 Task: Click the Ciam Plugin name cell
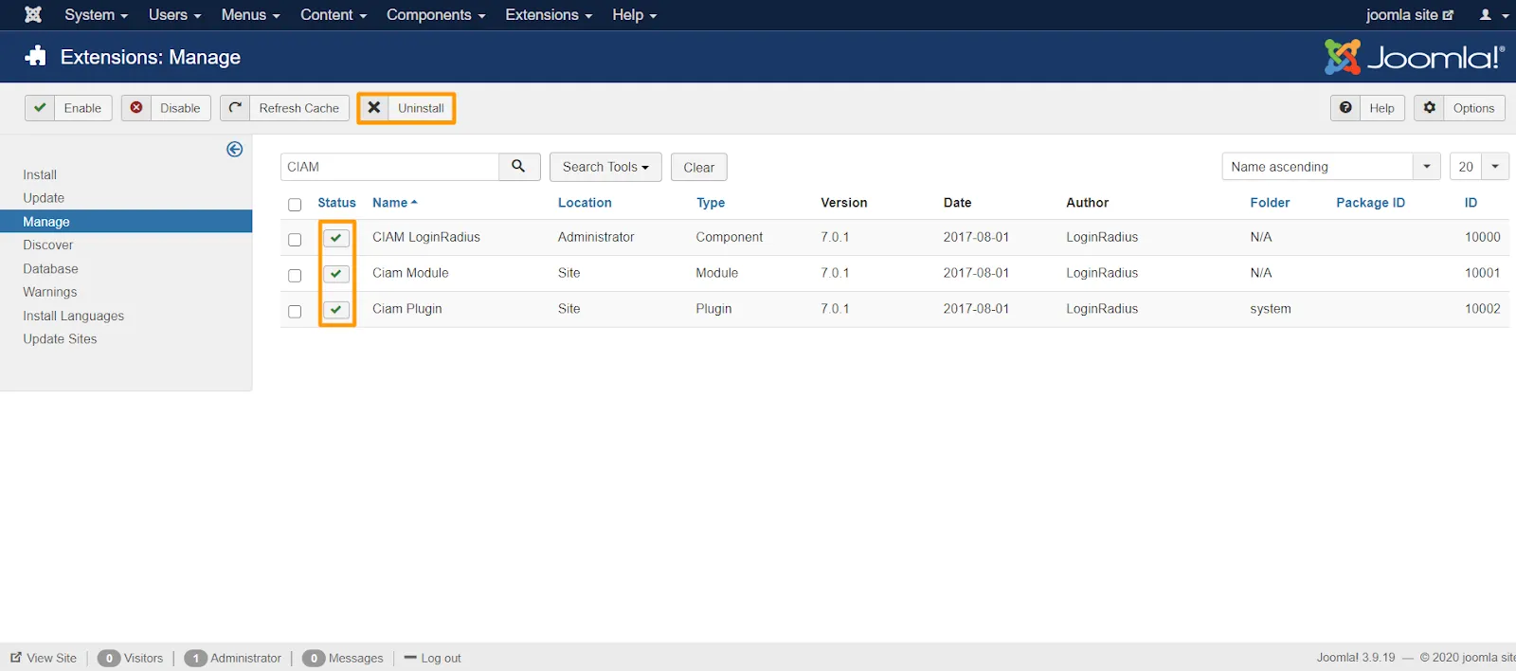click(x=407, y=309)
